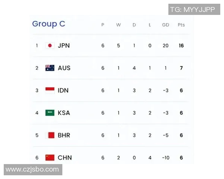This screenshot has width=224, height=179.
Task: Click the www.czjsbo.com watermark link
Action: click(x=32, y=170)
